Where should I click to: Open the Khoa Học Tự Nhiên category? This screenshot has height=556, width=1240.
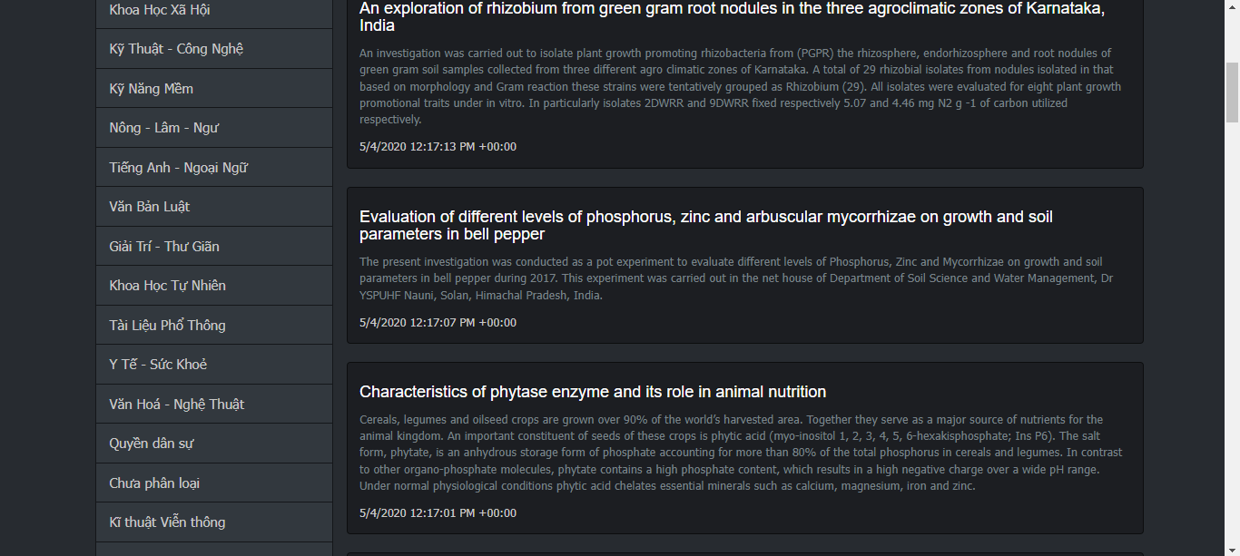[x=214, y=286]
